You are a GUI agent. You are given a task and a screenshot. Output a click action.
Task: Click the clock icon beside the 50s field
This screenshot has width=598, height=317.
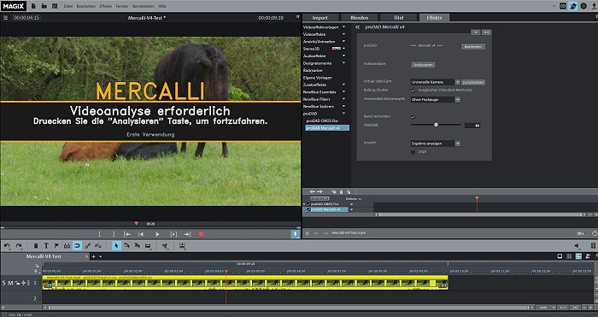[x=595, y=233]
